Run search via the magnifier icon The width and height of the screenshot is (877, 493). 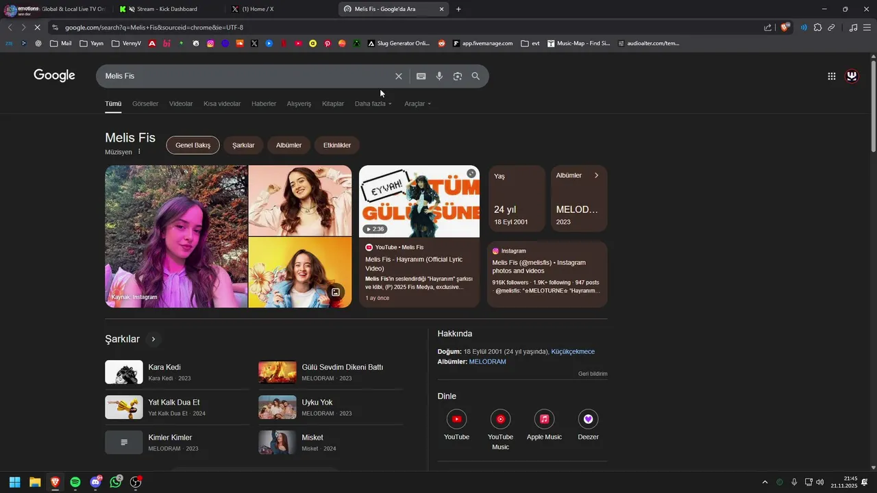point(475,76)
